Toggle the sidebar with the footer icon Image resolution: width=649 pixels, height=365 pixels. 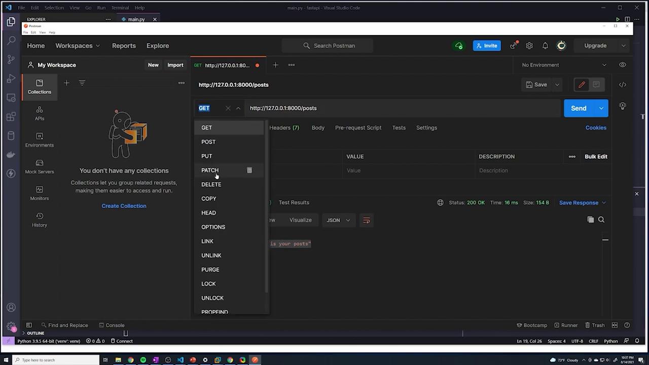click(29, 325)
